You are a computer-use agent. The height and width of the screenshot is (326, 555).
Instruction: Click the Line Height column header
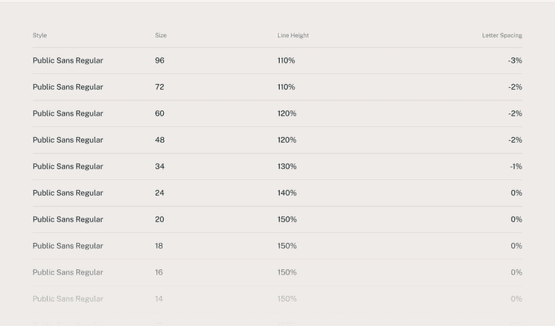293,35
